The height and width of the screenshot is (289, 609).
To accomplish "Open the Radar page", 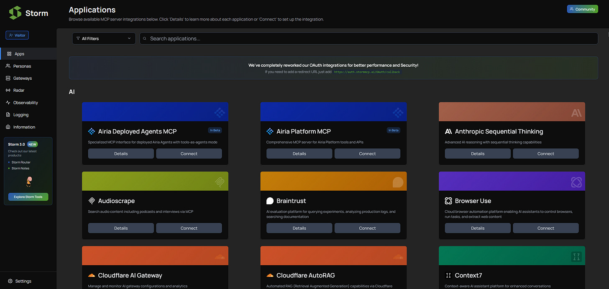I will pos(28,90).
